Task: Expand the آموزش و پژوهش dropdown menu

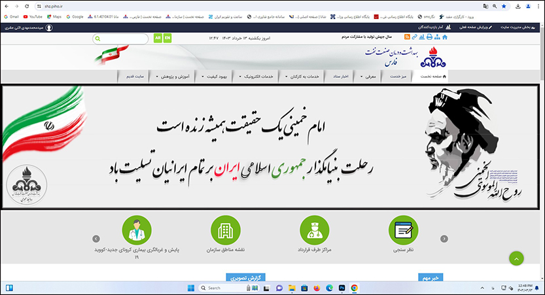Action: (173, 77)
